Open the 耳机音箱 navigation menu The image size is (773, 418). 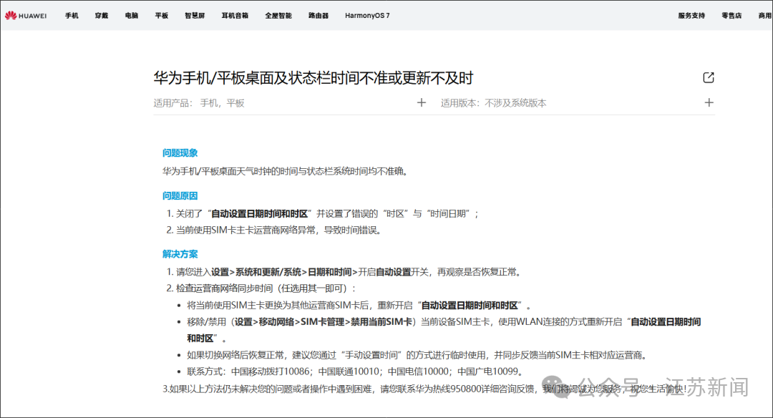[235, 15]
